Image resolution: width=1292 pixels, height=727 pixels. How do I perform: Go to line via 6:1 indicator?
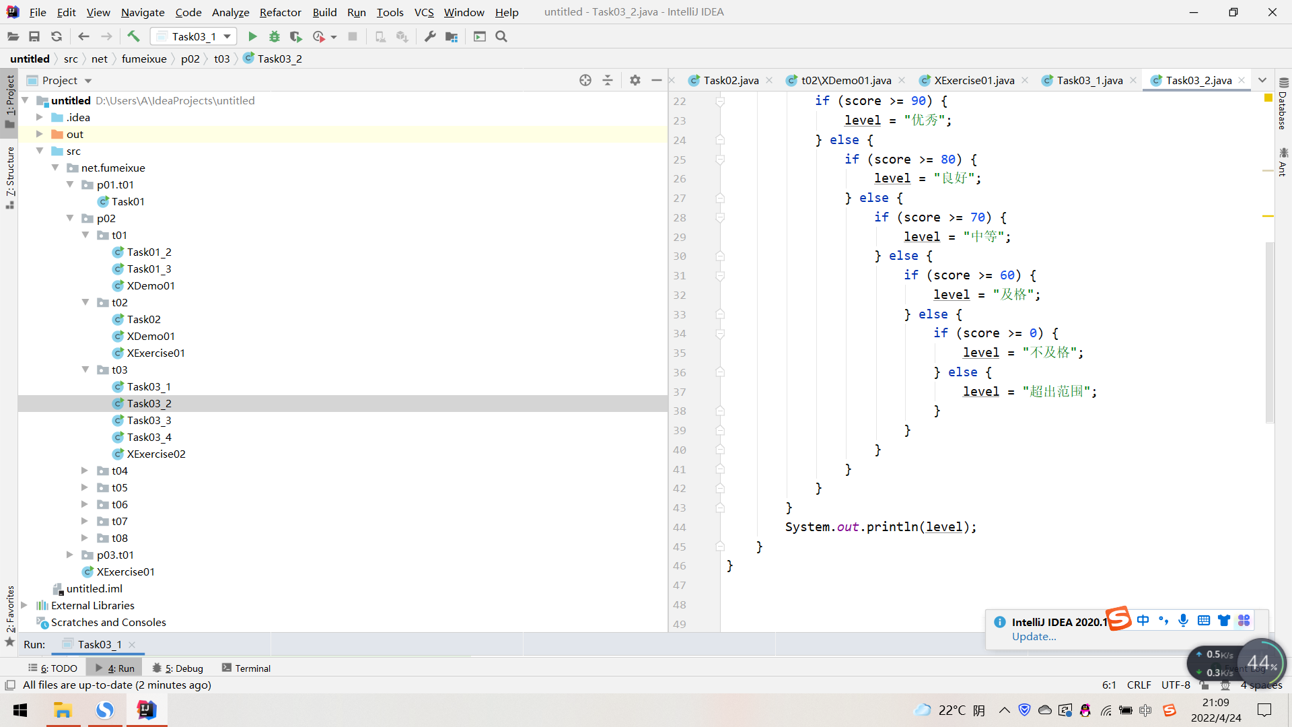tap(1109, 685)
